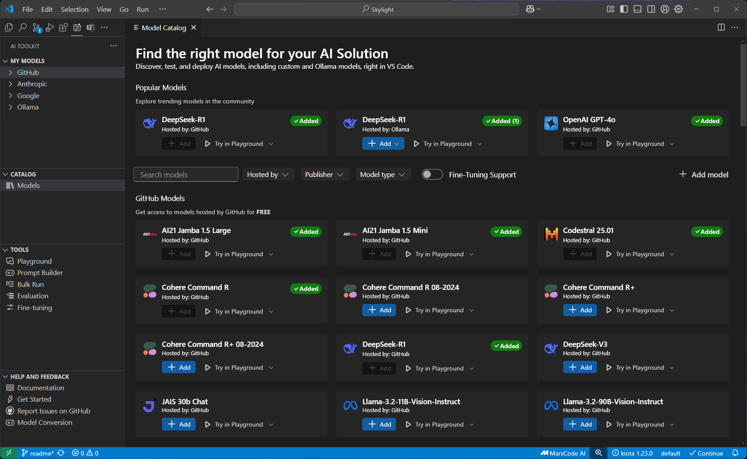Open MarsCode AI status item
Screen dimensions: 747x459
[x=563, y=453]
